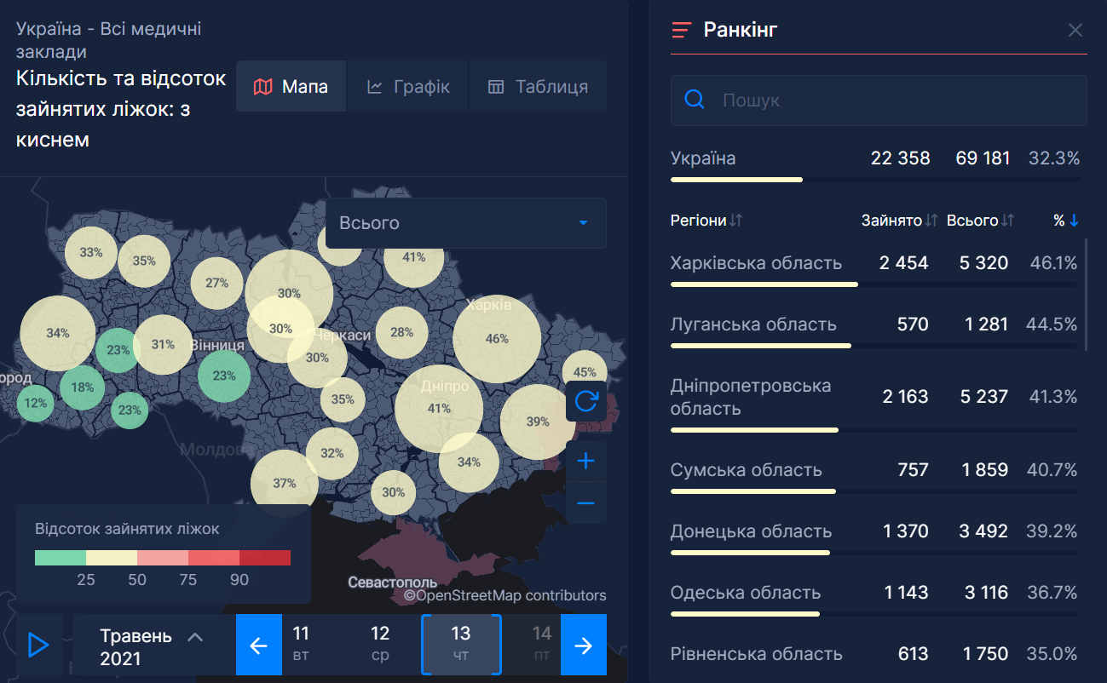Click Харківська область 46.1% value

(x=1054, y=263)
